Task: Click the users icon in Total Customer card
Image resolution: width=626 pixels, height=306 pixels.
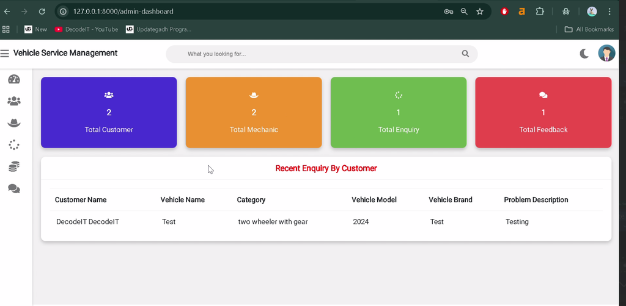Action: 109,95
